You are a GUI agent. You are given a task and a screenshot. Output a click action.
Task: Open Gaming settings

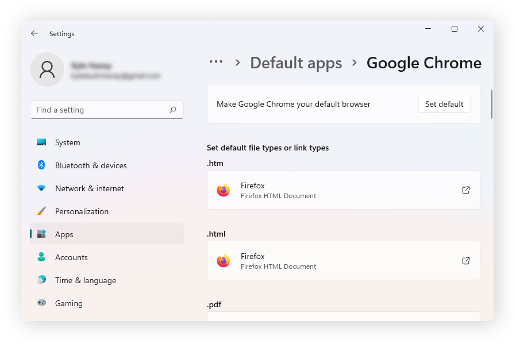pyautogui.click(x=70, y=303)
